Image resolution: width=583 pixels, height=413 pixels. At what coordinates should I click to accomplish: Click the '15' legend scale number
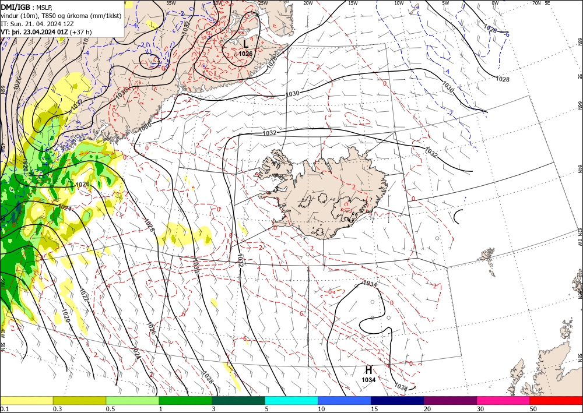[374, 409]
